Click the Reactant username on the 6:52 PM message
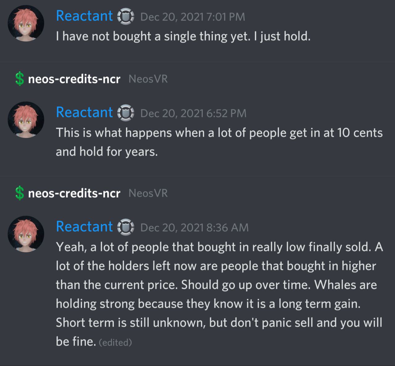 point(84,113)
